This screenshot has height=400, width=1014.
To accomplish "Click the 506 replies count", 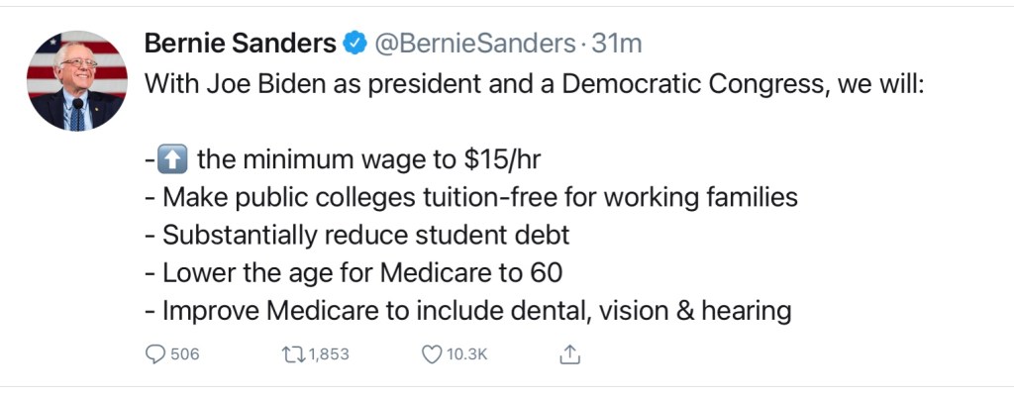I will (185, 354).
